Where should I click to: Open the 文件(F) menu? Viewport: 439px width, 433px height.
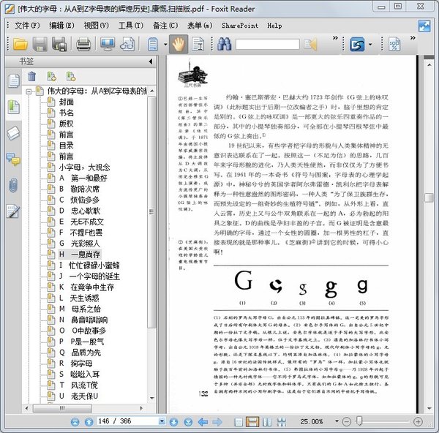(26, 25)
